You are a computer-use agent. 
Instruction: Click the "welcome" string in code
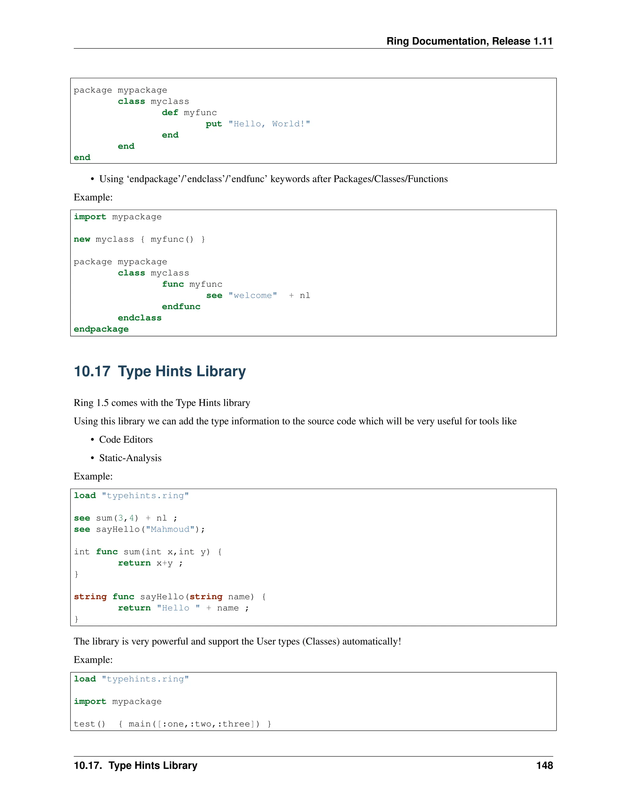pos(253,295)
